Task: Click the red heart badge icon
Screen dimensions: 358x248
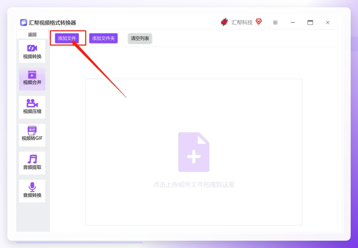Action: tap(259, 21)
